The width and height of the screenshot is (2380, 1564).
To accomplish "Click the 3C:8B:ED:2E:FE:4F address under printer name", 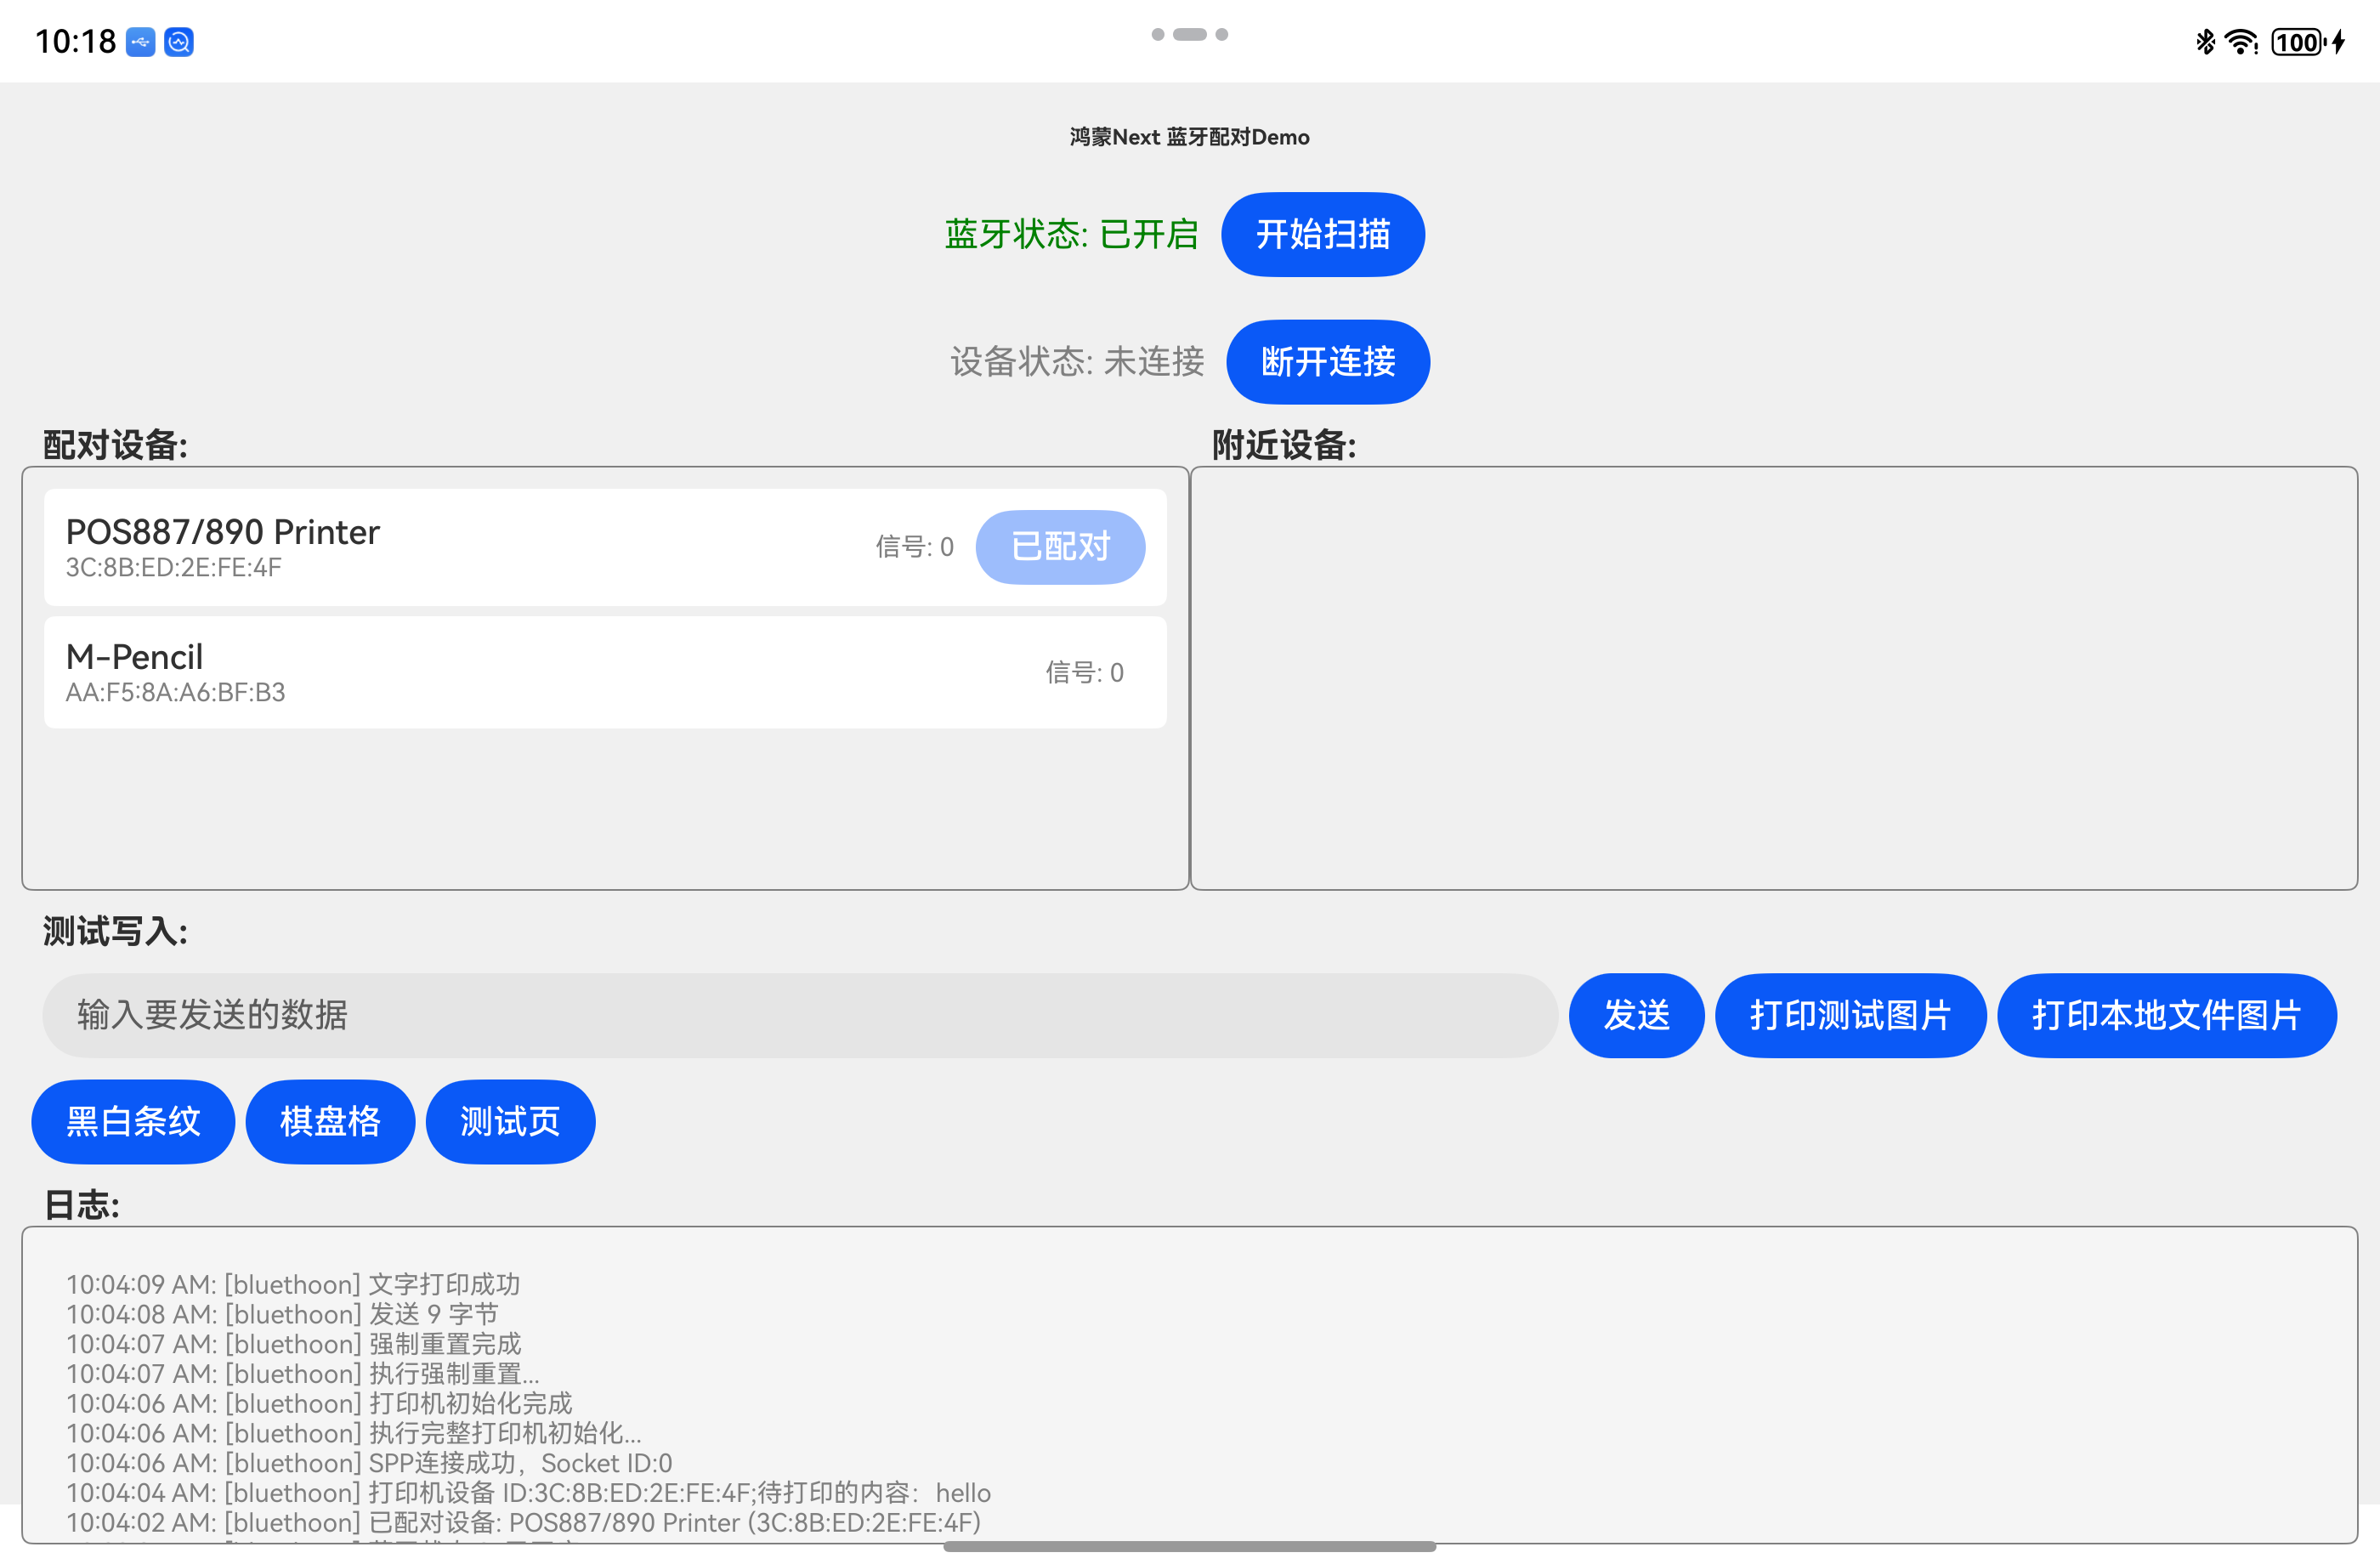I will pyautogui.click(x=173, y=567).
